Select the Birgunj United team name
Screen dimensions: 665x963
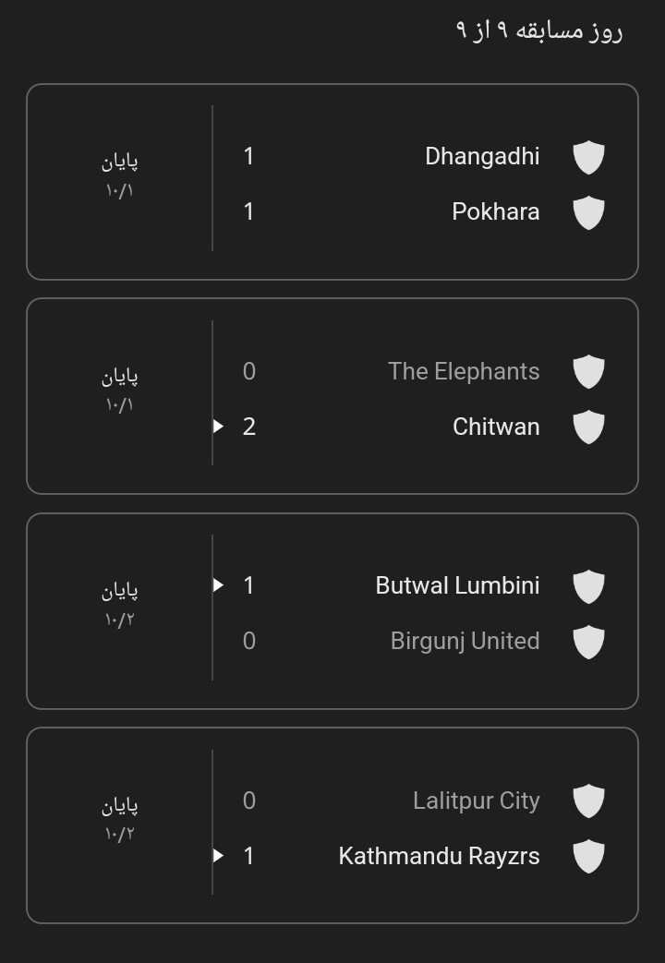tap(465, 642)
